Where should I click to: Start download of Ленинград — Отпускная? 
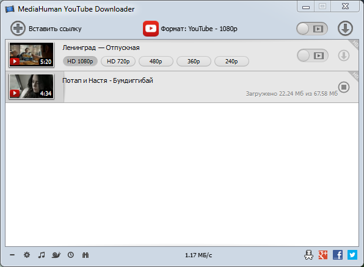pyautogui.click(x=344, y=55)
